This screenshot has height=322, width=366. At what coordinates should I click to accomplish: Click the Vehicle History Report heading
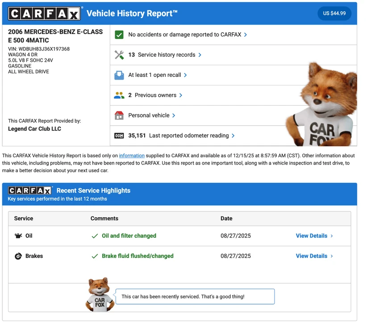click(x=132, y=13)
